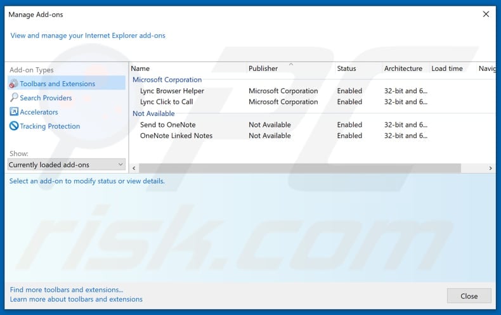
Task: Click Enabled status of Lync Browser Helper
Action: point(349,91)
